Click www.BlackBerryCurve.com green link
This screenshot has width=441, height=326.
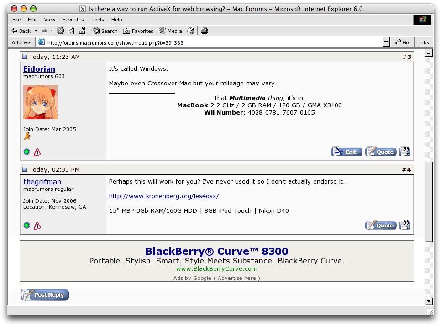(217, 268)
